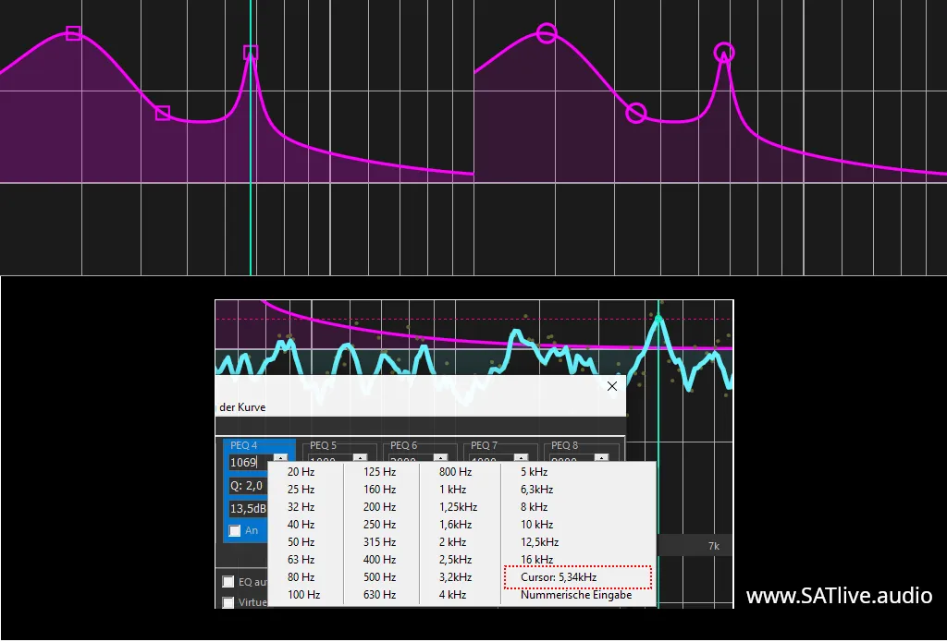Image resolution: width=947 pixels, height=642 pixels.
Task: Click the PEQ 4 frequency field showing 1069
Action: 252,463
